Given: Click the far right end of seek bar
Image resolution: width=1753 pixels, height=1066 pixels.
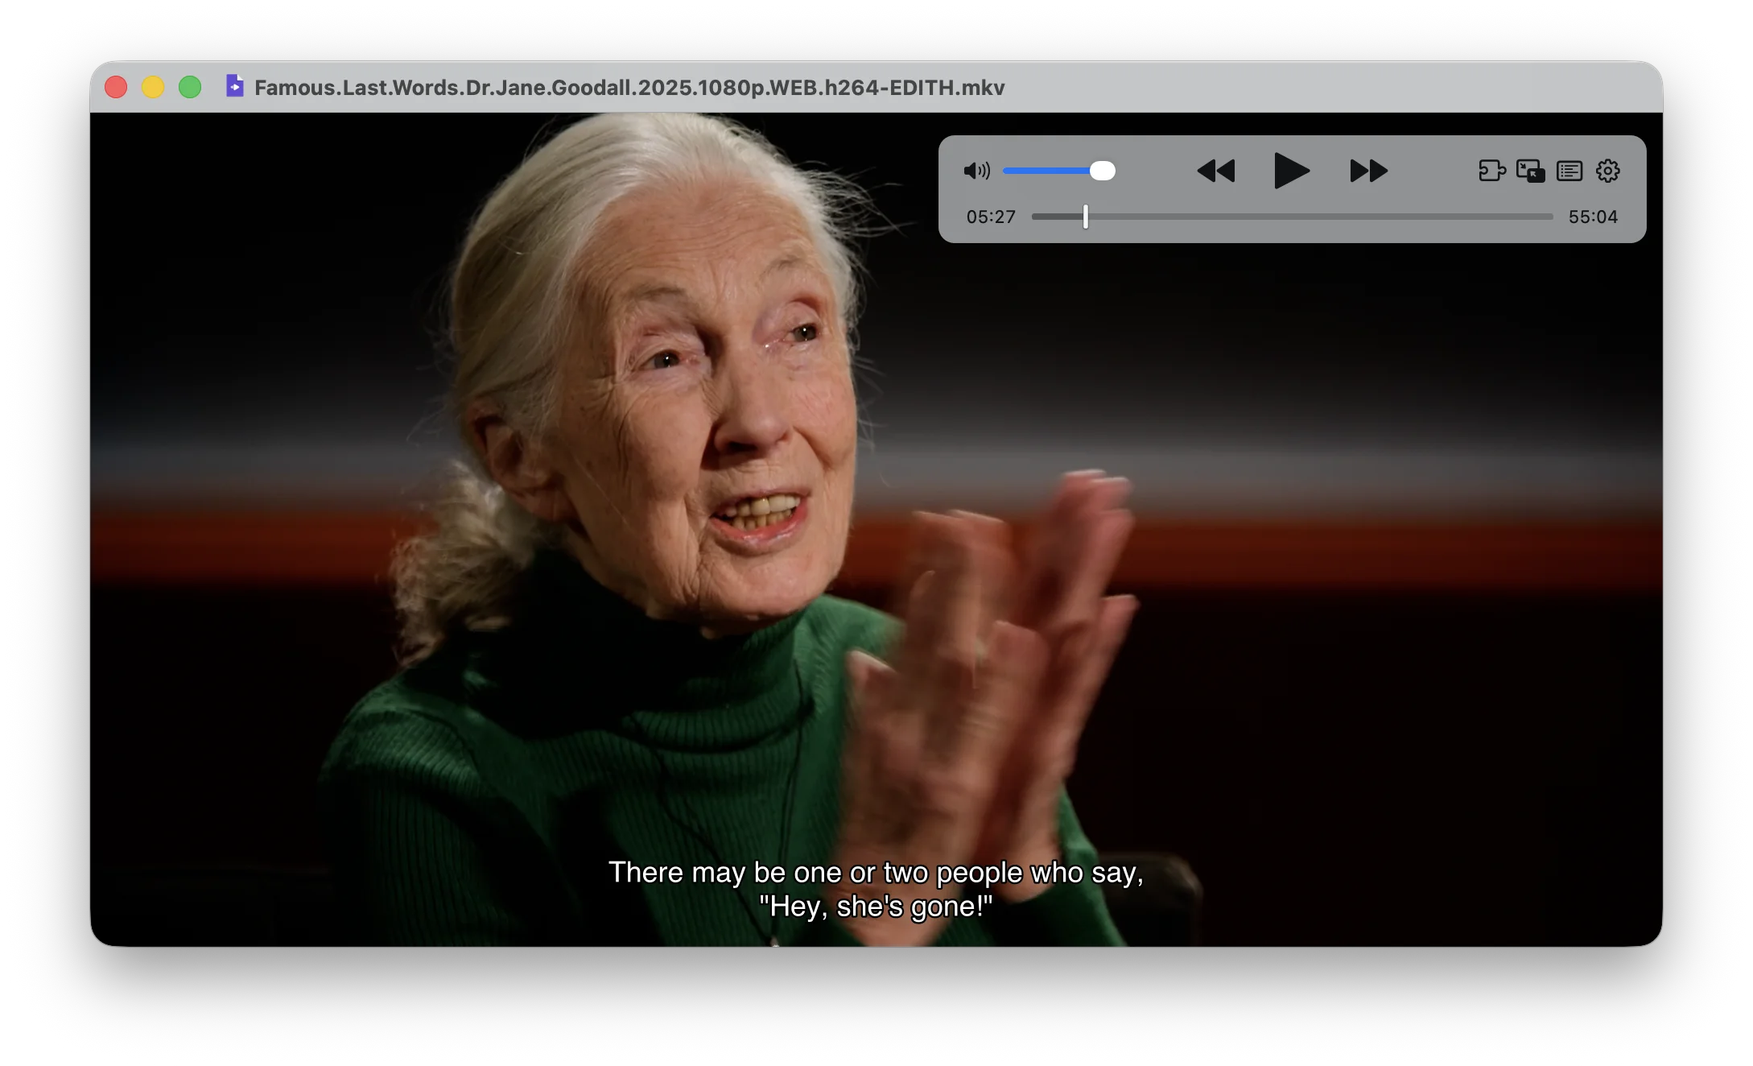Looking at the screenshot, I should [x=1549, y=217].
